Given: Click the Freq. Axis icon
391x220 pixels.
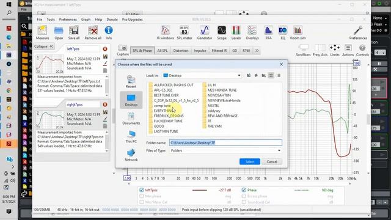Looking at the screenshot, I should pos(320,50).
